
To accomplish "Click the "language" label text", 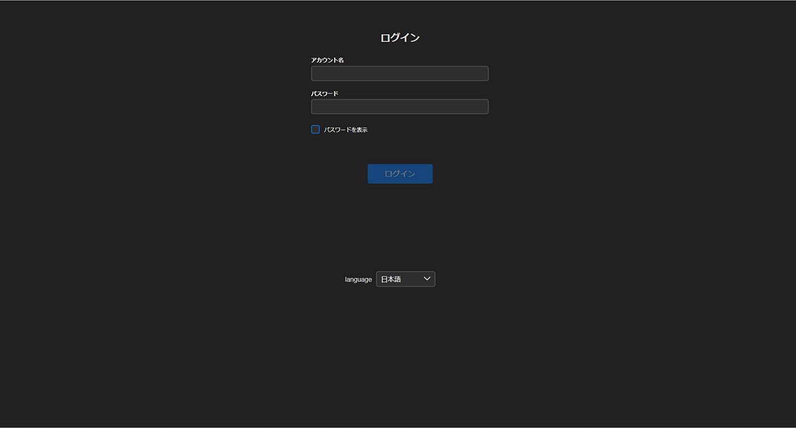I will (x=358, y=280).
